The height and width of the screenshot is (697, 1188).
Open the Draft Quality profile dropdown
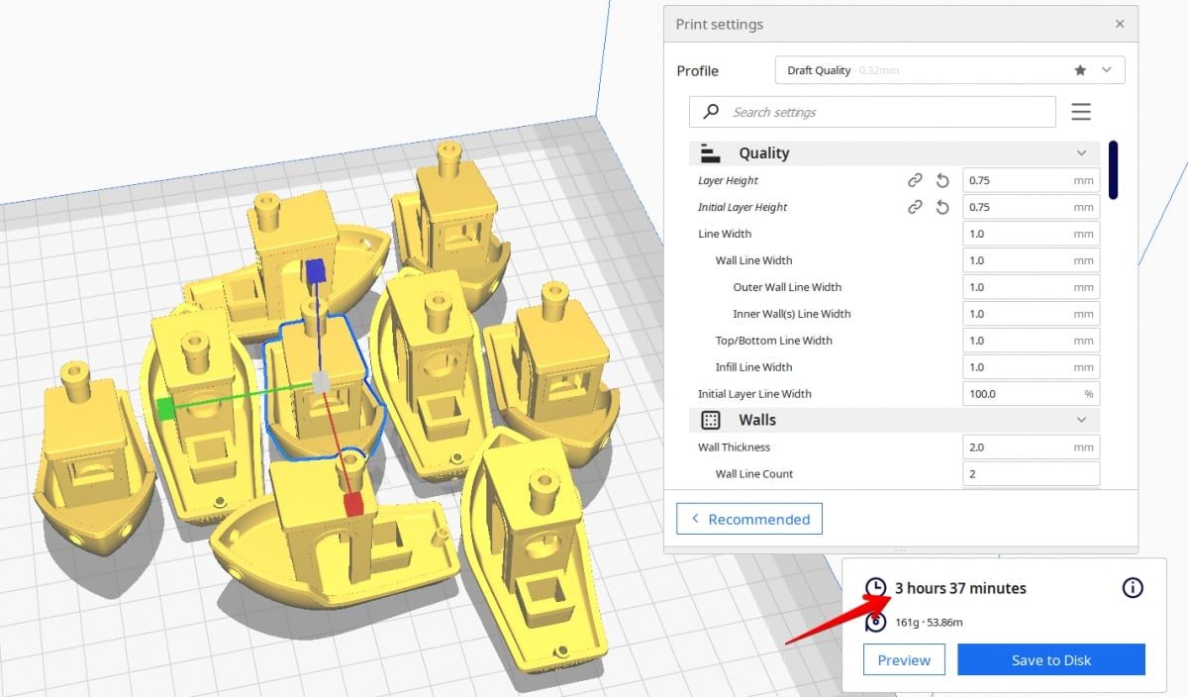(950, 70)
